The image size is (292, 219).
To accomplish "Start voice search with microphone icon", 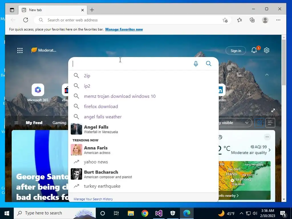I will 196,64.
